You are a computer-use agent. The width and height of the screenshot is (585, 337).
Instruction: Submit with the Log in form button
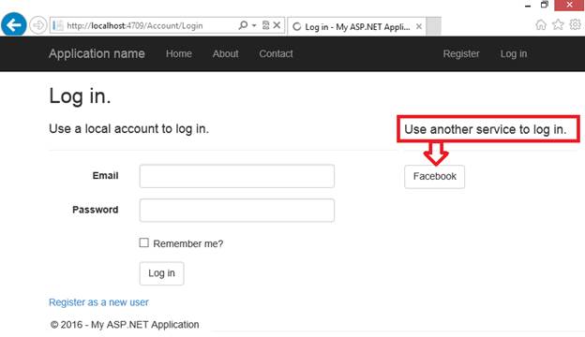pos(161,273)
